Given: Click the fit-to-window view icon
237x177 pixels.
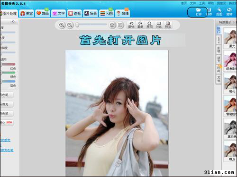Looking at the screenshot, I should (112, 25).
